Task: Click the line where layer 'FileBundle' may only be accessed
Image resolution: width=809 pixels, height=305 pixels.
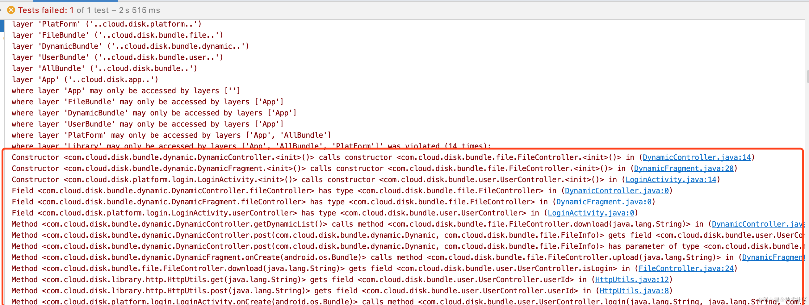Action: point(148,102)
